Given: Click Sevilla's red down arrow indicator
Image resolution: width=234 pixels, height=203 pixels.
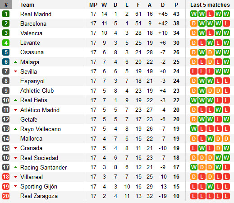Looking at the screenshot, I should [15, 71].
